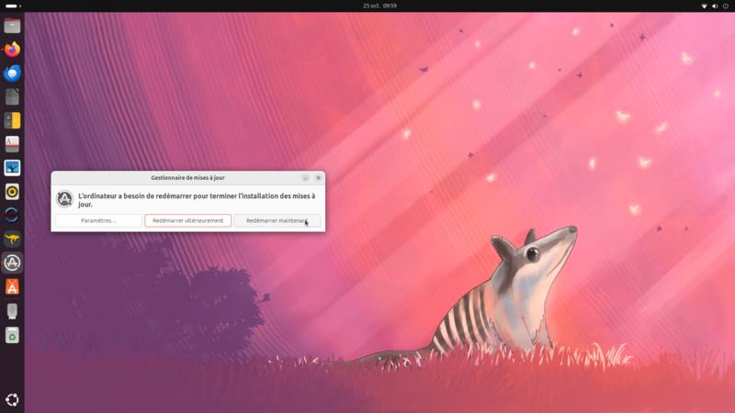
Task: Click Redémarrer maintenant
Action: tap(277, 220)
